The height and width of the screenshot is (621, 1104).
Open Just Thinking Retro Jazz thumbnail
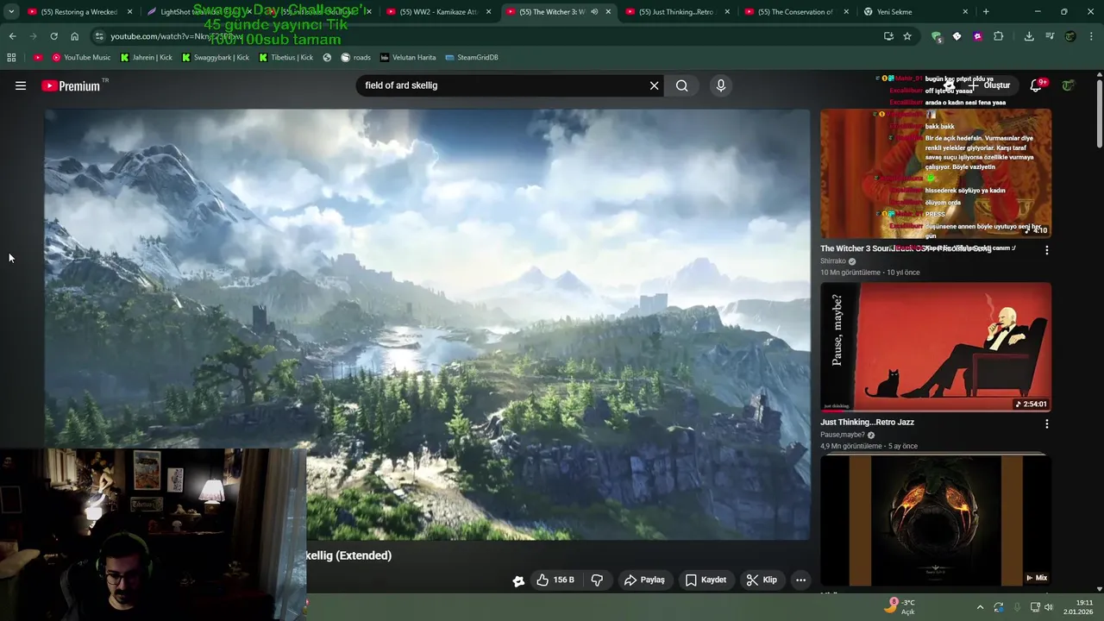point(936,347)
